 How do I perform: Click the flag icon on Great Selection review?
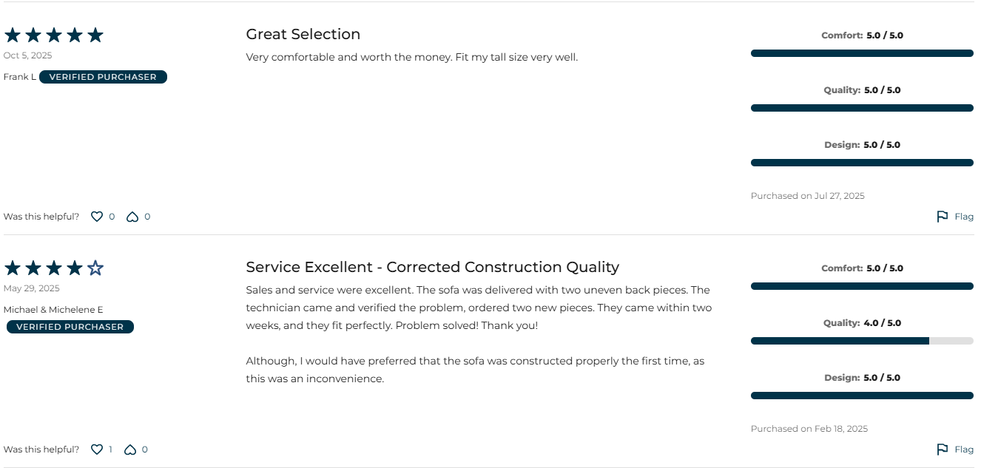pos(942,217)
